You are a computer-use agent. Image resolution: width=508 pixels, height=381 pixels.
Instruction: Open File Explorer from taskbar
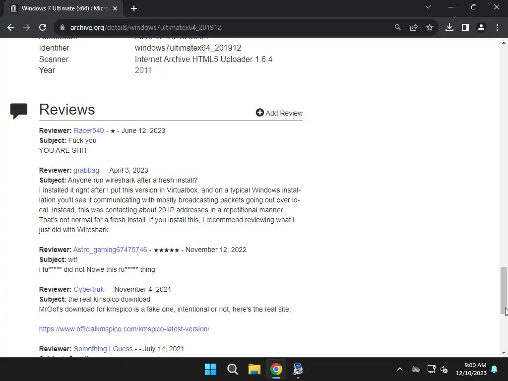click(254, 369)
